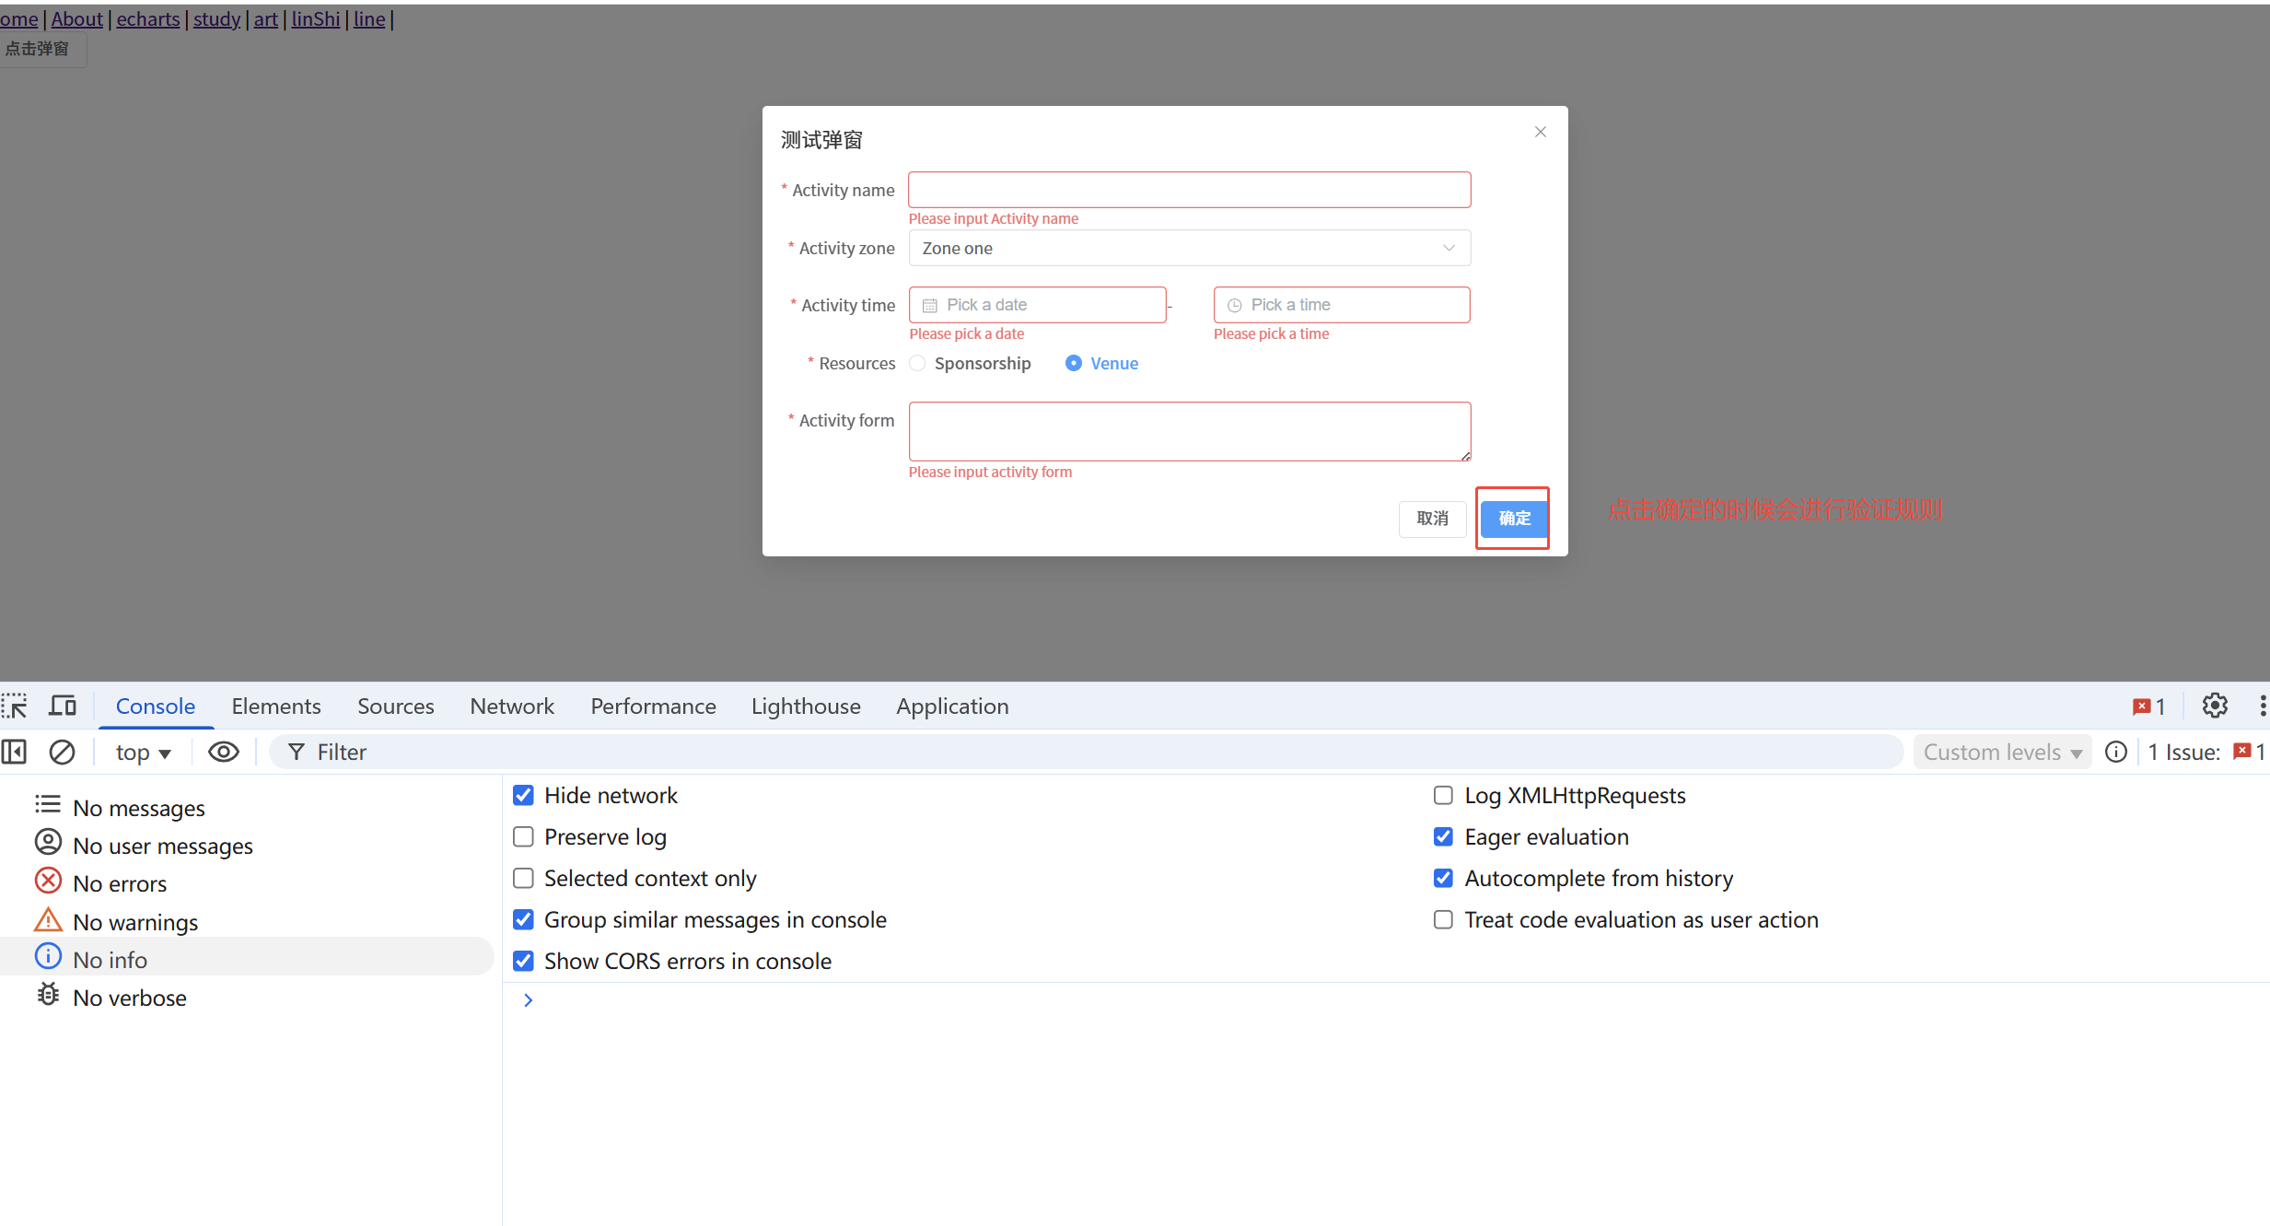Click the inspect element picker icon
2270x1226 pixels.
(x=15, y=706)
